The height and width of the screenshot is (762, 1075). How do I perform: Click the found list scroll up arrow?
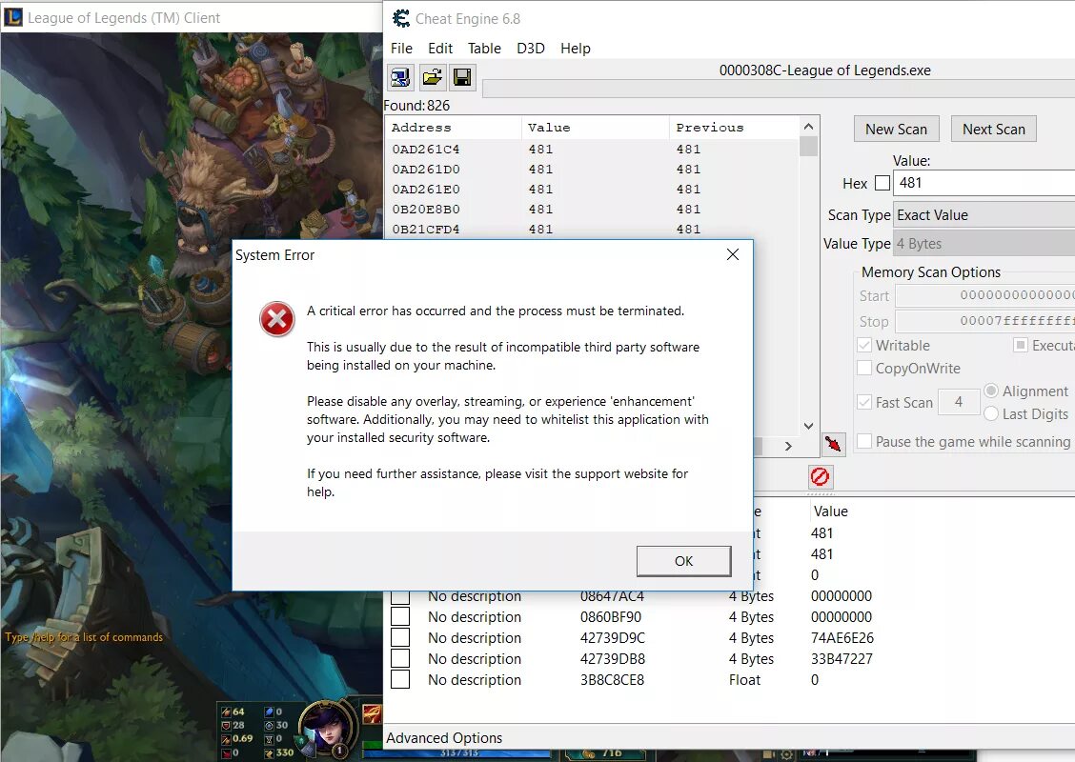coord(808,127)
